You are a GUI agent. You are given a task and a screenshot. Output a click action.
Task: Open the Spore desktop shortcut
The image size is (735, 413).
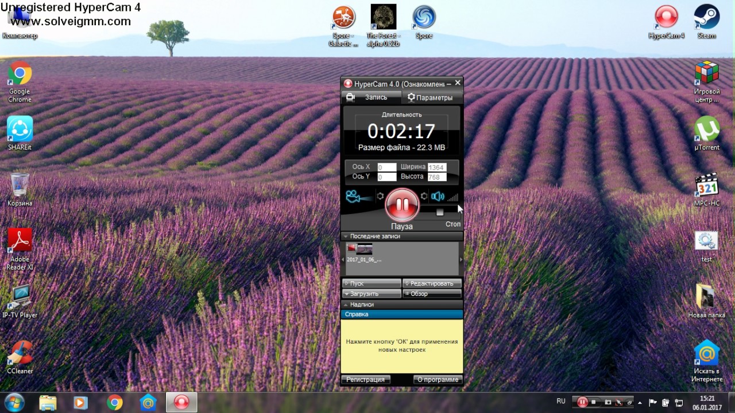(x=424, y=22)
